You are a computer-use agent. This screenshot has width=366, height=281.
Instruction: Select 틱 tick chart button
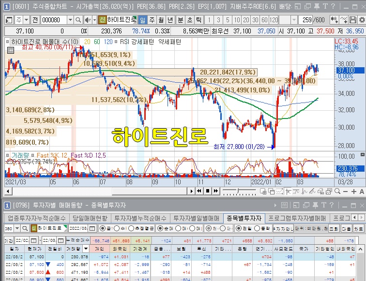[198, 20]
